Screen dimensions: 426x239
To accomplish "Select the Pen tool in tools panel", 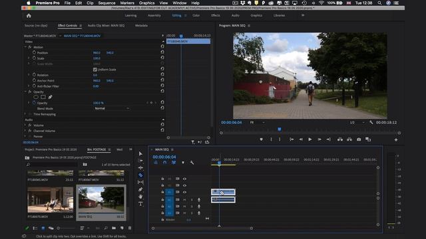I will point(140,189).
